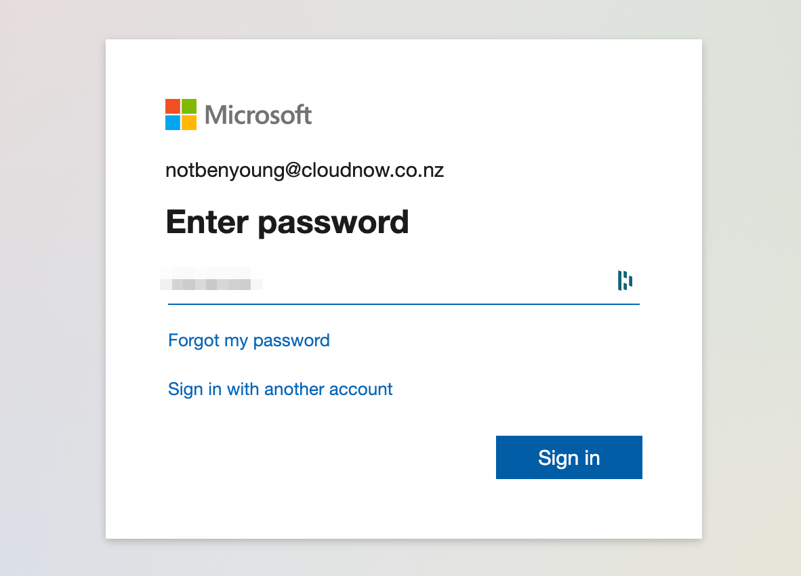Click the word 'account' in account-switch link

click(x=361, y=389)
